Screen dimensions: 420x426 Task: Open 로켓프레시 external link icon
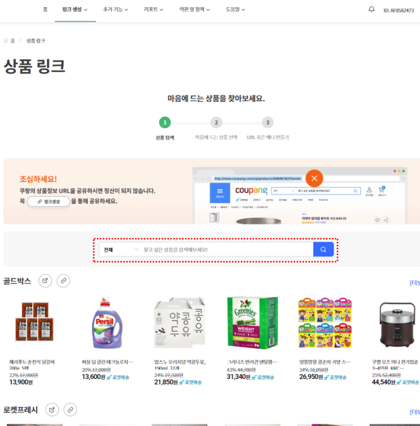52,410
